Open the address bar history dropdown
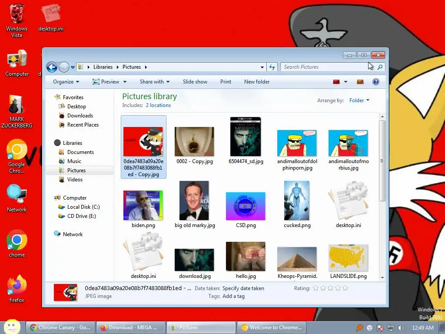This screenshot has height=334, width=445. [262, 67]
